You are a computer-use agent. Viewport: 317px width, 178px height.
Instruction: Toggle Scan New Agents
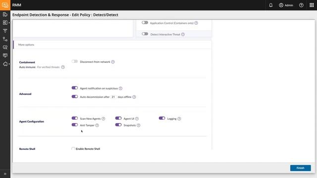click(75, 118)
